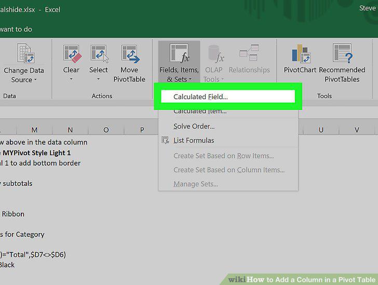This screenshot has width=378, height=285.
Task: Select List Formulas menu entry
Action: coord(228,140)
